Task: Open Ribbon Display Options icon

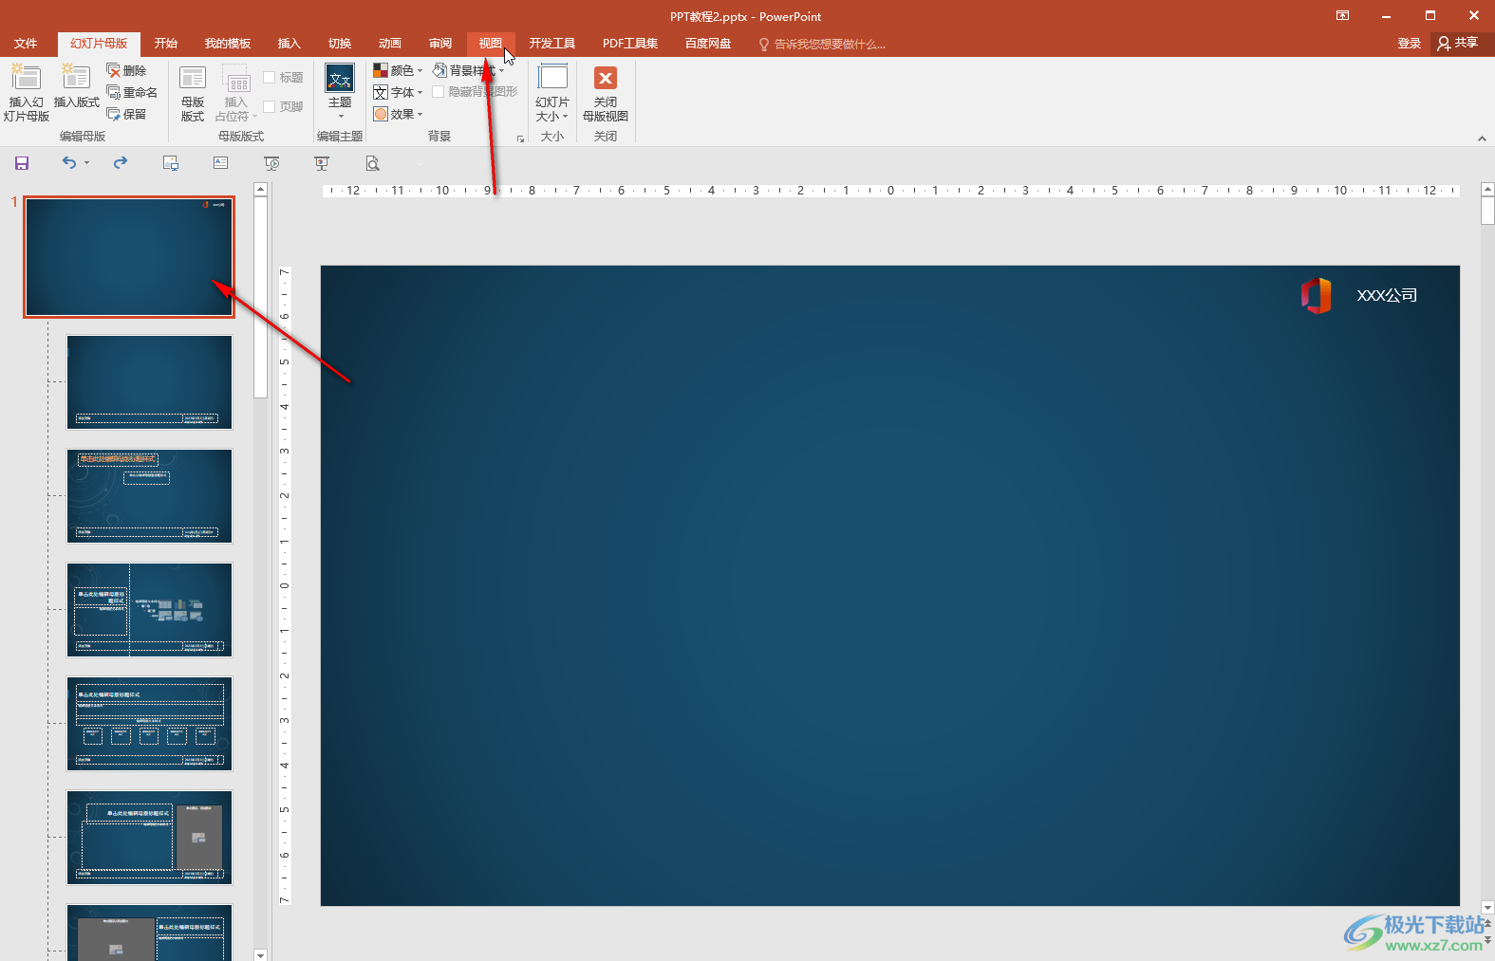Action: (x=1342, y=15)
